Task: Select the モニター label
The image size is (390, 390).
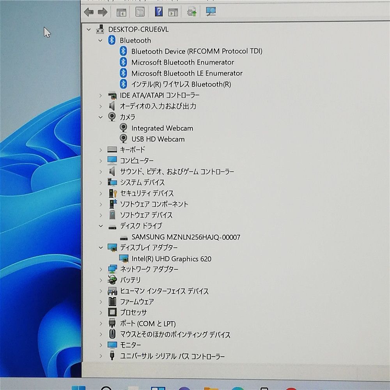Action: 130,345
